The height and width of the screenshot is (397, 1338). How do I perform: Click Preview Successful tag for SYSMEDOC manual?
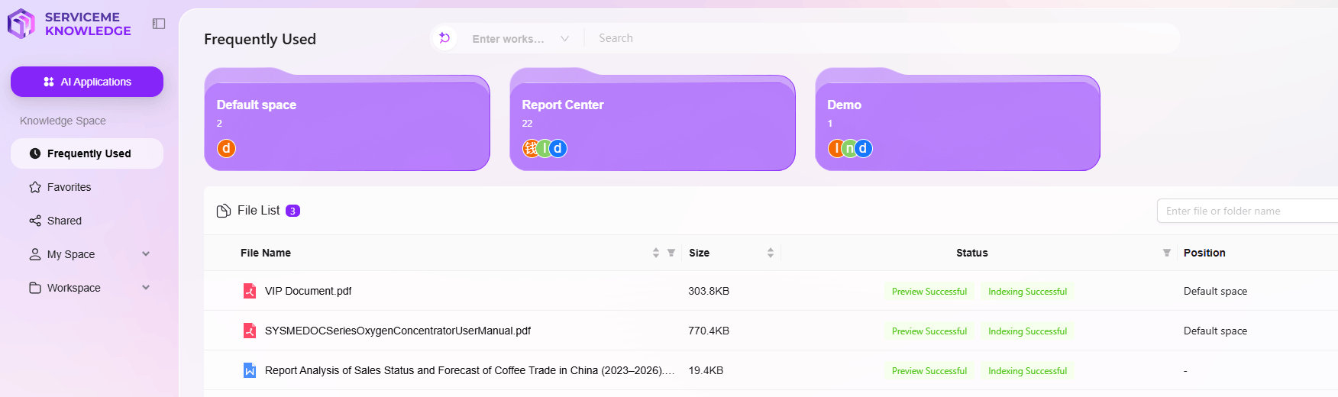tap(929, 331)
